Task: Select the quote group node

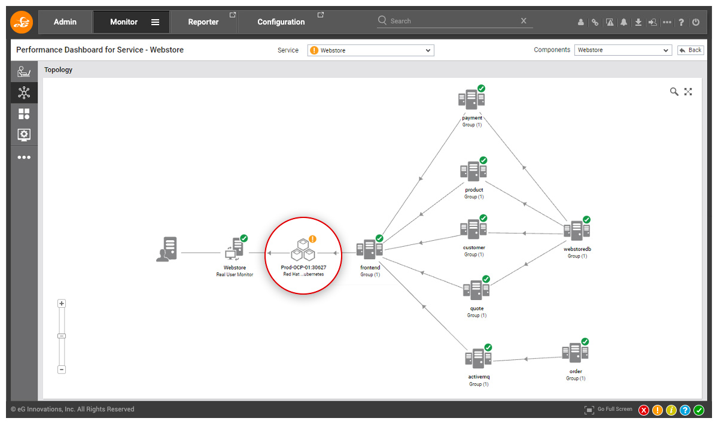Action: 476,290
